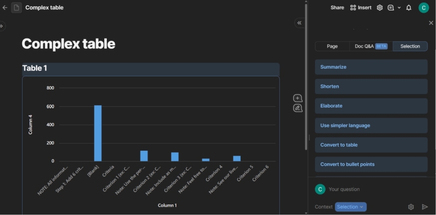Click the Complex table breadcrumb title
436x215 pixels.
[x=44, y=8]
